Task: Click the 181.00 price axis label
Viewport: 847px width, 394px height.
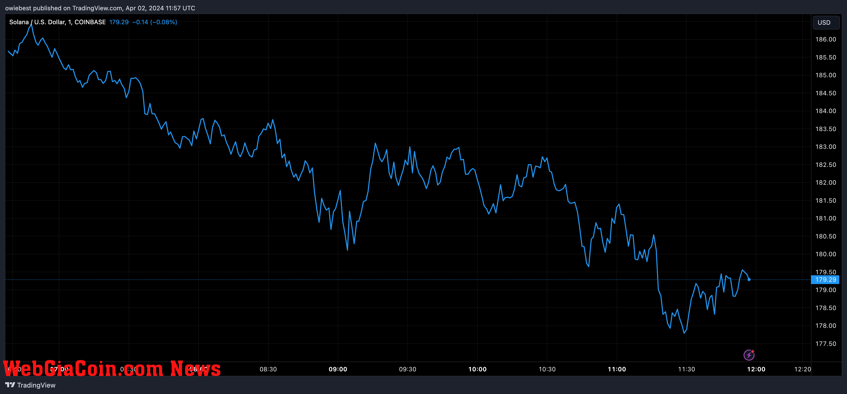Action: pos(825,219)
